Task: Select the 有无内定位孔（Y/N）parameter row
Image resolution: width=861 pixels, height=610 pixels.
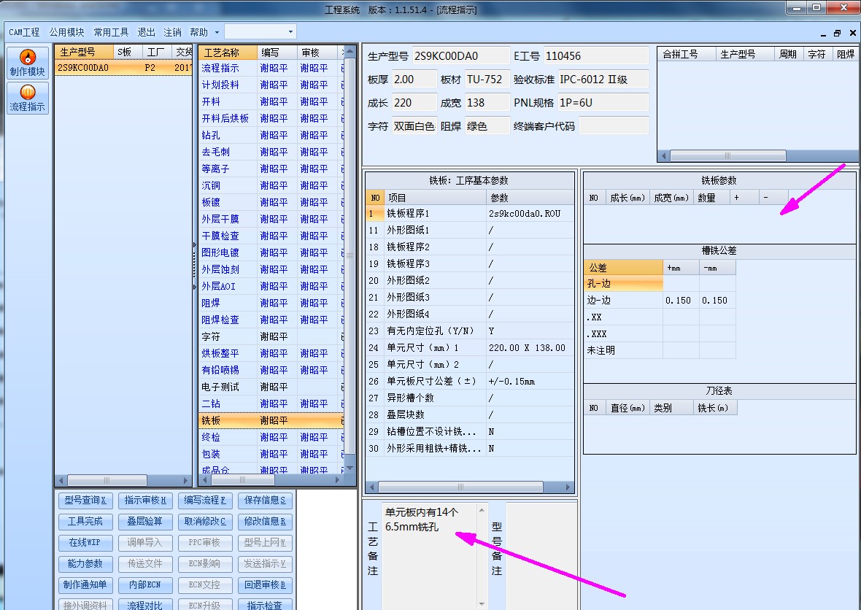Action: (470, 331)
